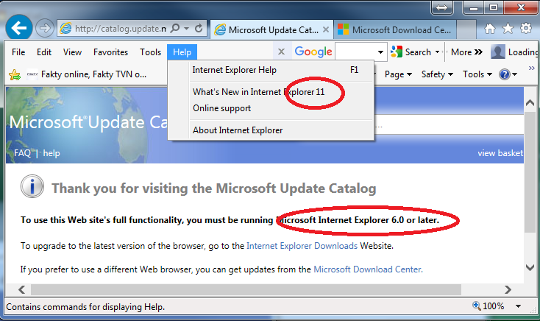Open the View menu
This screenshot has width=540, height=321.
tap(72, 52)
